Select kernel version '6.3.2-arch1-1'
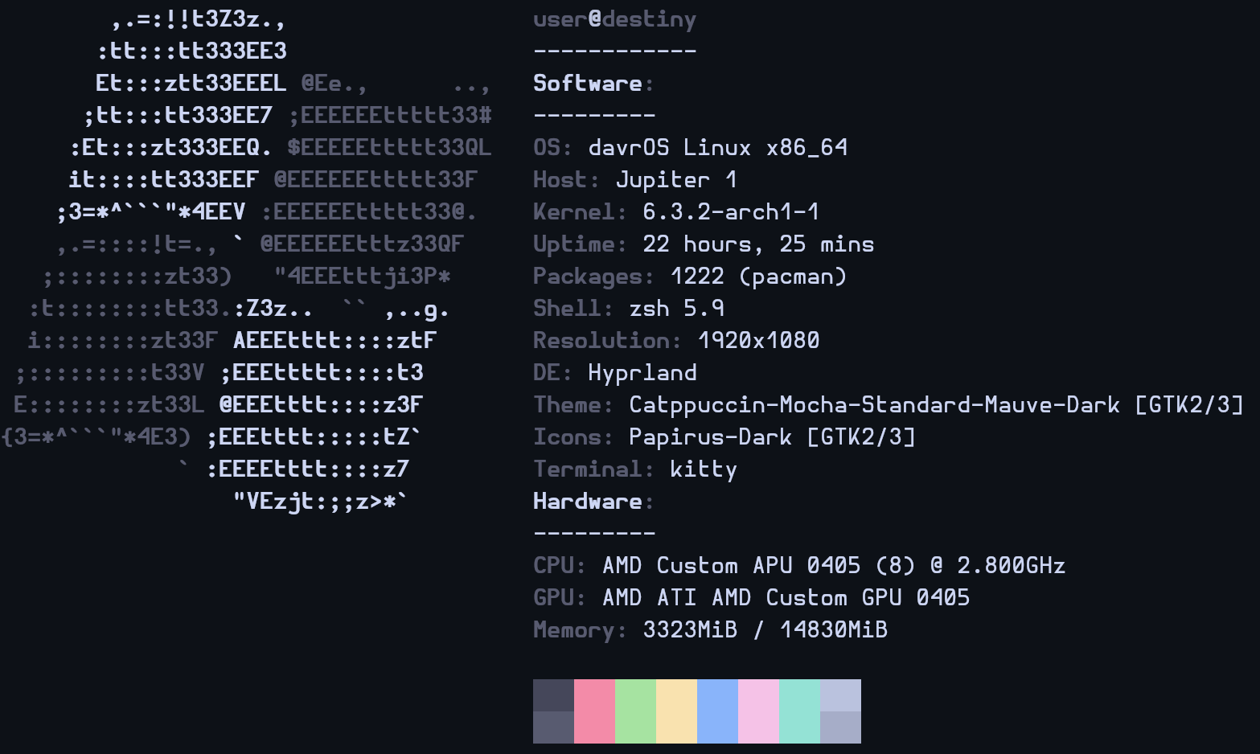The width and height of the screenshot is (1260, 754). 731,212
